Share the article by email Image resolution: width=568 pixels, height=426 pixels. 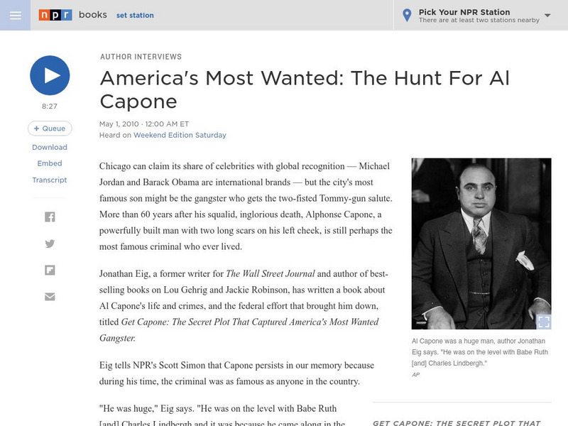pyautogui.click(x=50, y=296)
